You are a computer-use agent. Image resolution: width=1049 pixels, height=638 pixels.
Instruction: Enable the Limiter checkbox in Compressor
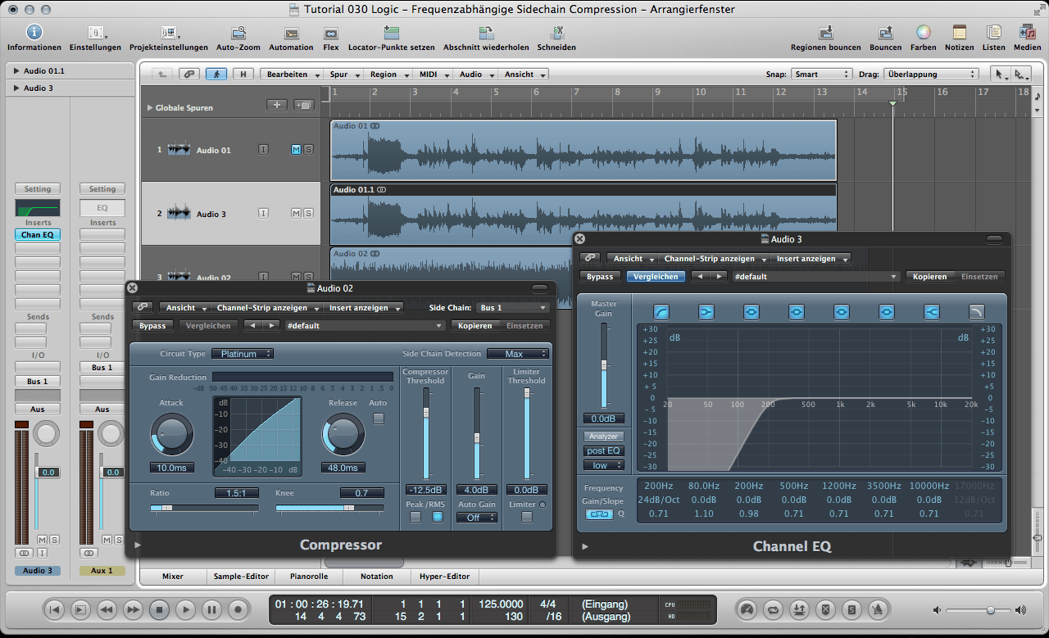526,517
